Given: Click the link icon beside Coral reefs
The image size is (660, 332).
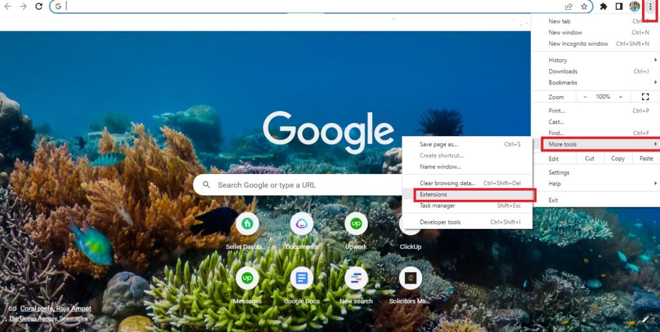Looking at the screenshot, I should (x=13, y=308).
